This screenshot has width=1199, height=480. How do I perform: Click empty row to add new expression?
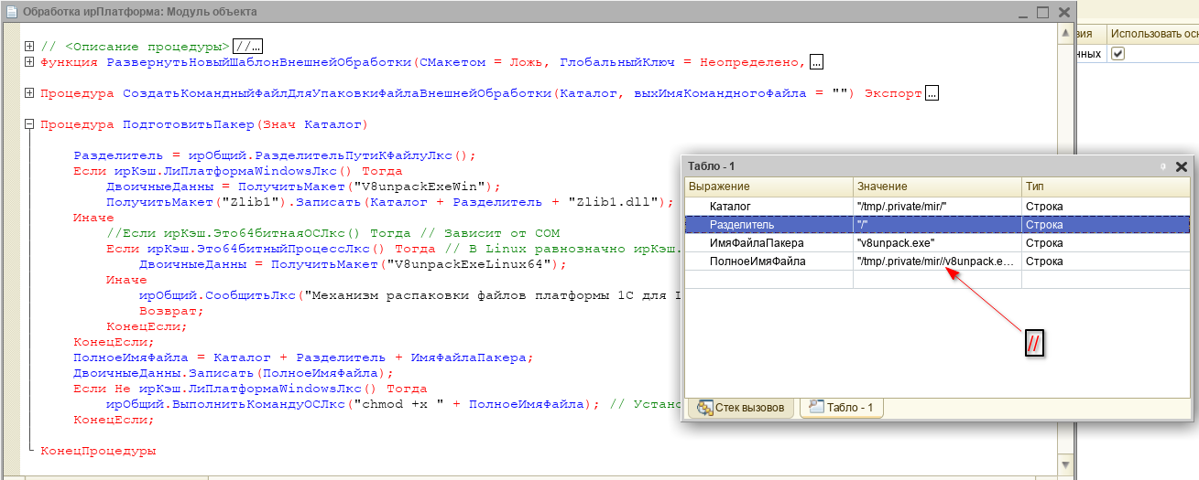coord(769,280)
